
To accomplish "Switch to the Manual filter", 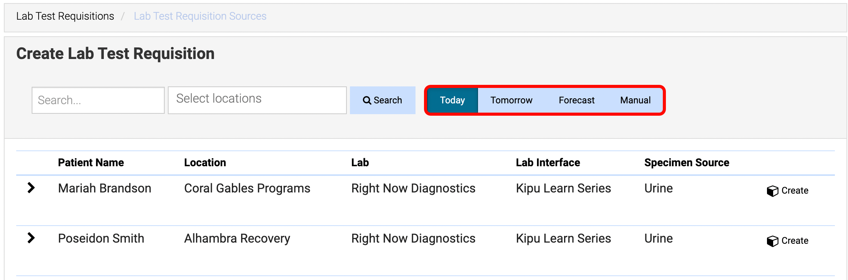I will pos(635,100).
